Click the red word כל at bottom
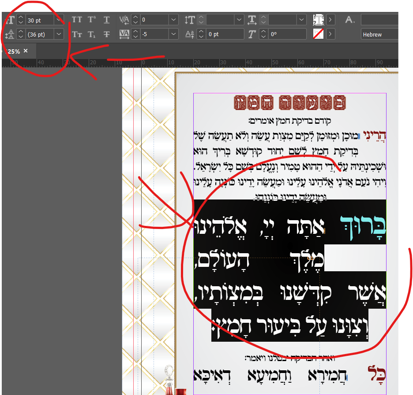 pyautogui.click(x=377, y=374)
